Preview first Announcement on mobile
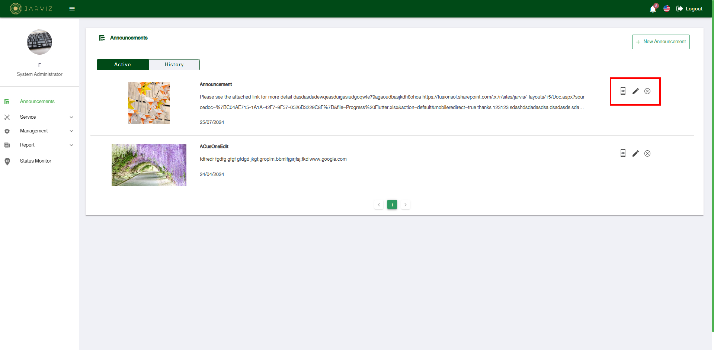The height and width of the screenshot is (350, 714). click(x=623, y=91)
